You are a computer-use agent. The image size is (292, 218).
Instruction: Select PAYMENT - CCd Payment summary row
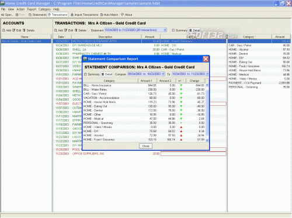pyautogui.click(x=259, y=83)
